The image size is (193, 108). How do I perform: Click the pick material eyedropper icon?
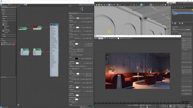[x=3, y=5]
